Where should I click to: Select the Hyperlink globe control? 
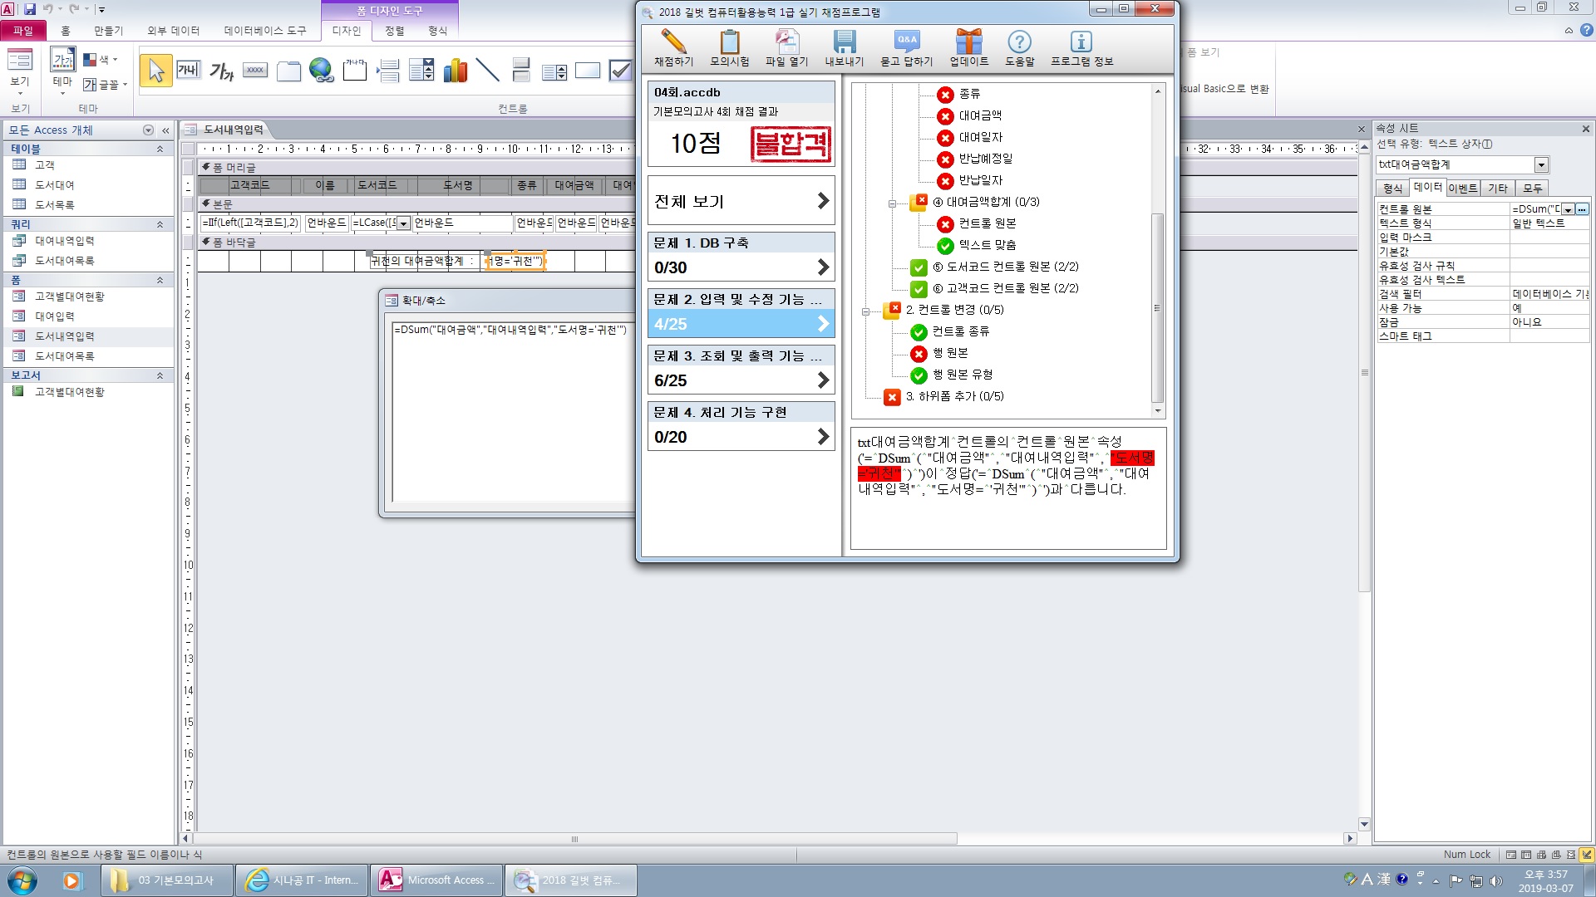[321, 71]
